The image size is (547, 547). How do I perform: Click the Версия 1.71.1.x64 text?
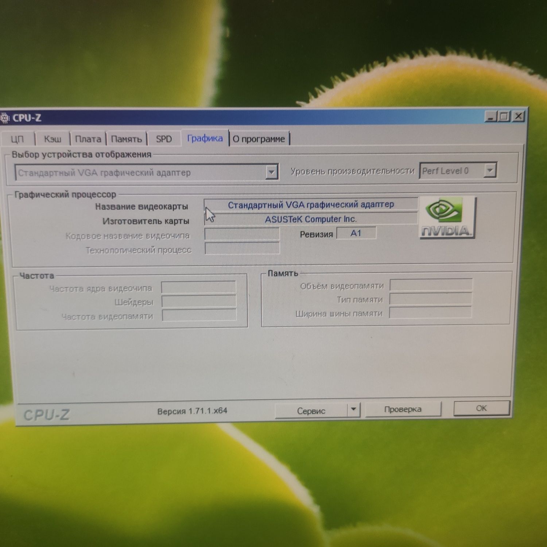click(192, 411)
